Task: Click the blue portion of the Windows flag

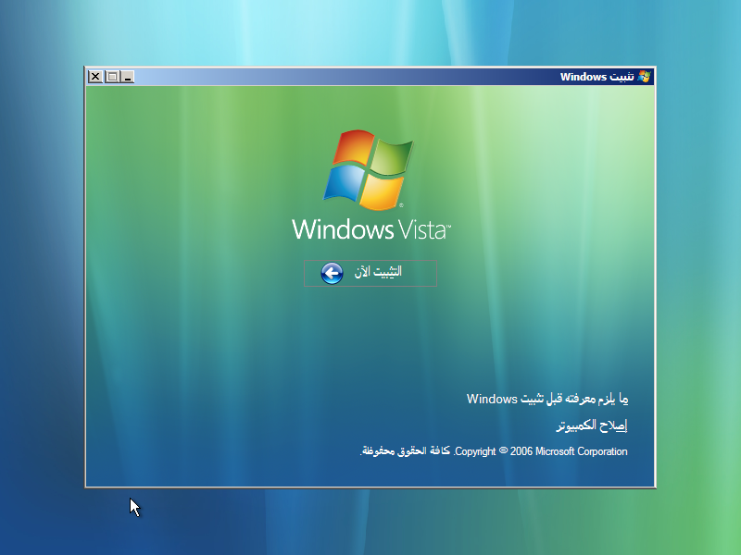Action: coord(345,183)
